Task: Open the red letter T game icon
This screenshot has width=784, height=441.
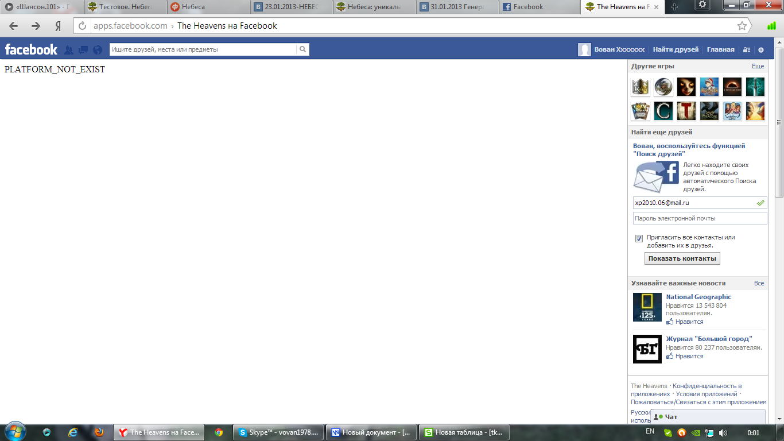Action: pyautogui.click(x=686, y=111)
